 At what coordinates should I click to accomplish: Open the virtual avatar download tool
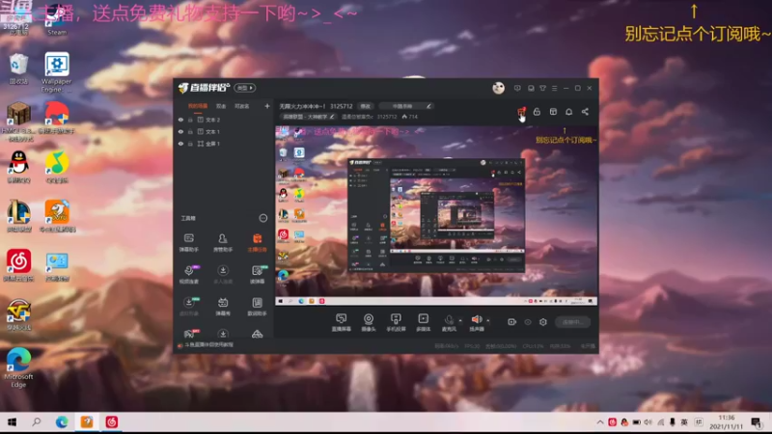pos(189,306)
